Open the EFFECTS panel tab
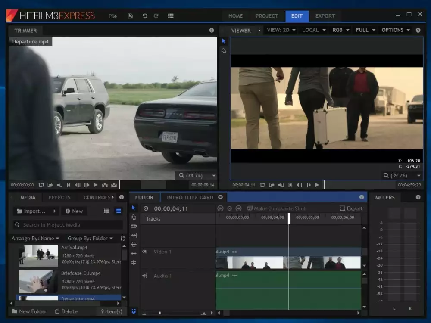 point(59,197)
